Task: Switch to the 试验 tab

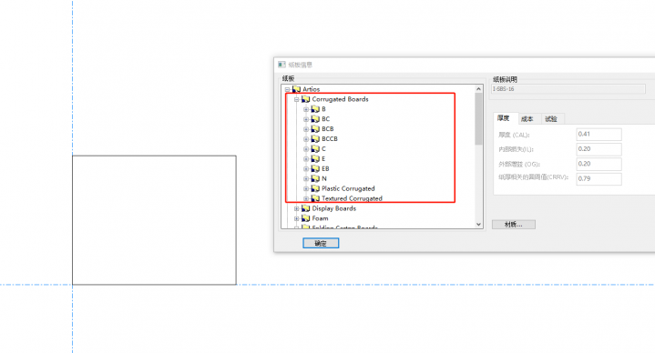Action: point(551,119)
